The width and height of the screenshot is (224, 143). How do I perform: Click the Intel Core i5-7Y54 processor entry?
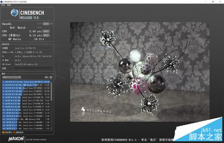pos(25,48)
